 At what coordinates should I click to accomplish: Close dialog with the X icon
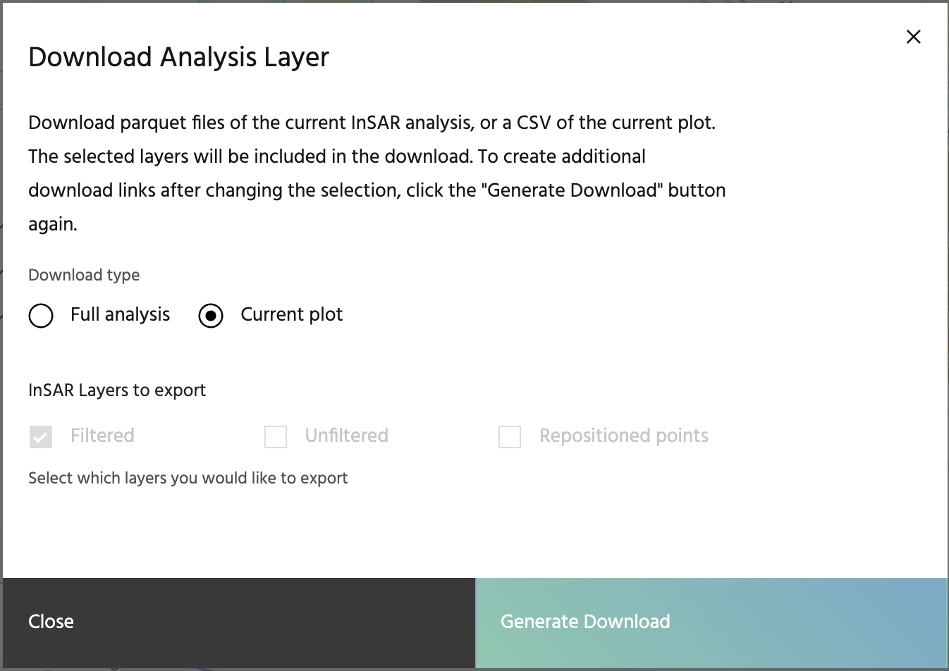click(x=913, y=37)
